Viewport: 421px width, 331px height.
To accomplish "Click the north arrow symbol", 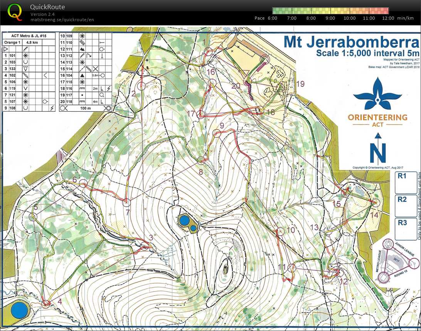I will 378,148.
